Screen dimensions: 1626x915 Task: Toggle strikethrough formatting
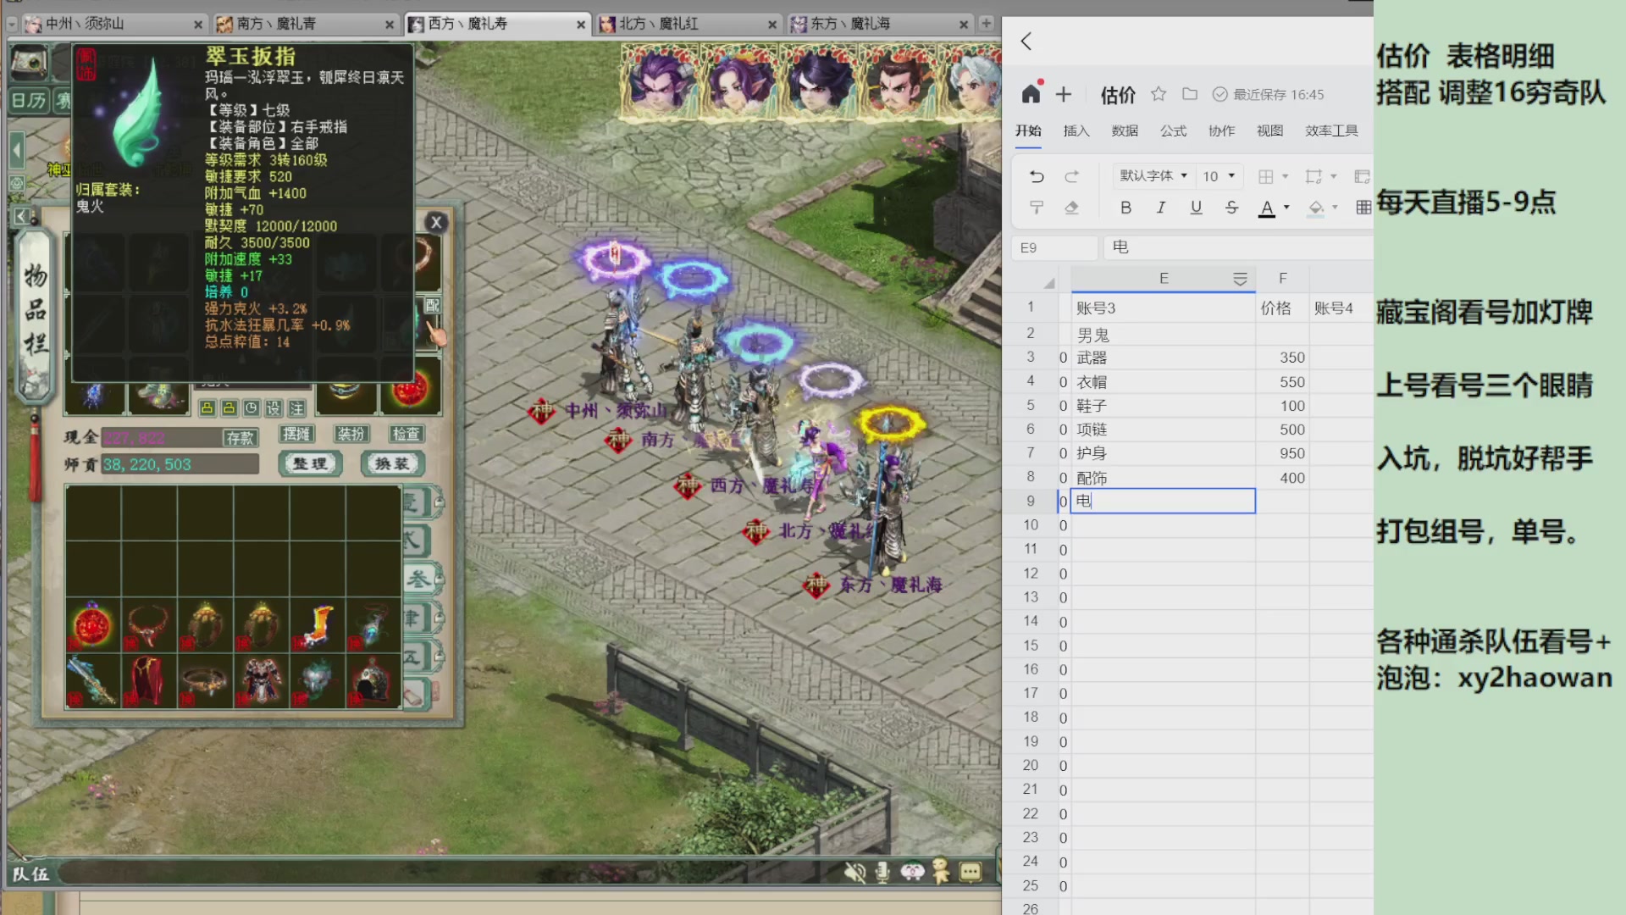(1231, 208)
